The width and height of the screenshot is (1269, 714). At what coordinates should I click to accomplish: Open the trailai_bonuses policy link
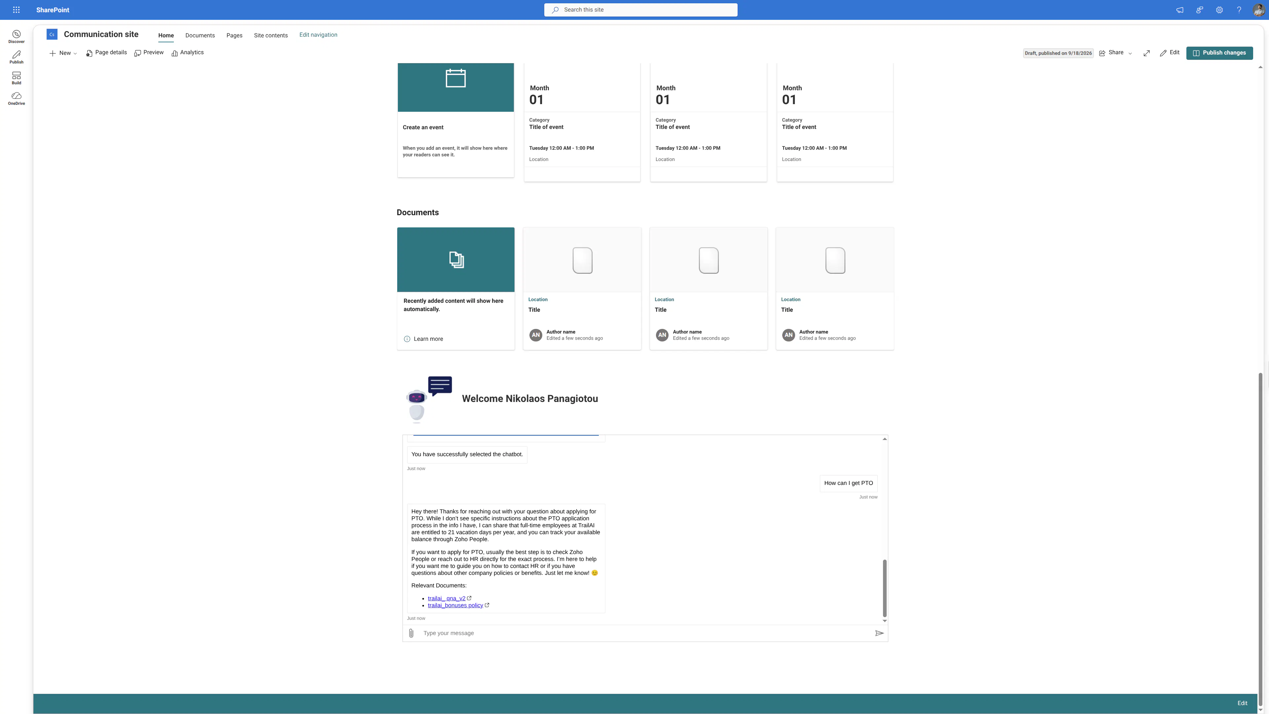(x=455, y=606)
